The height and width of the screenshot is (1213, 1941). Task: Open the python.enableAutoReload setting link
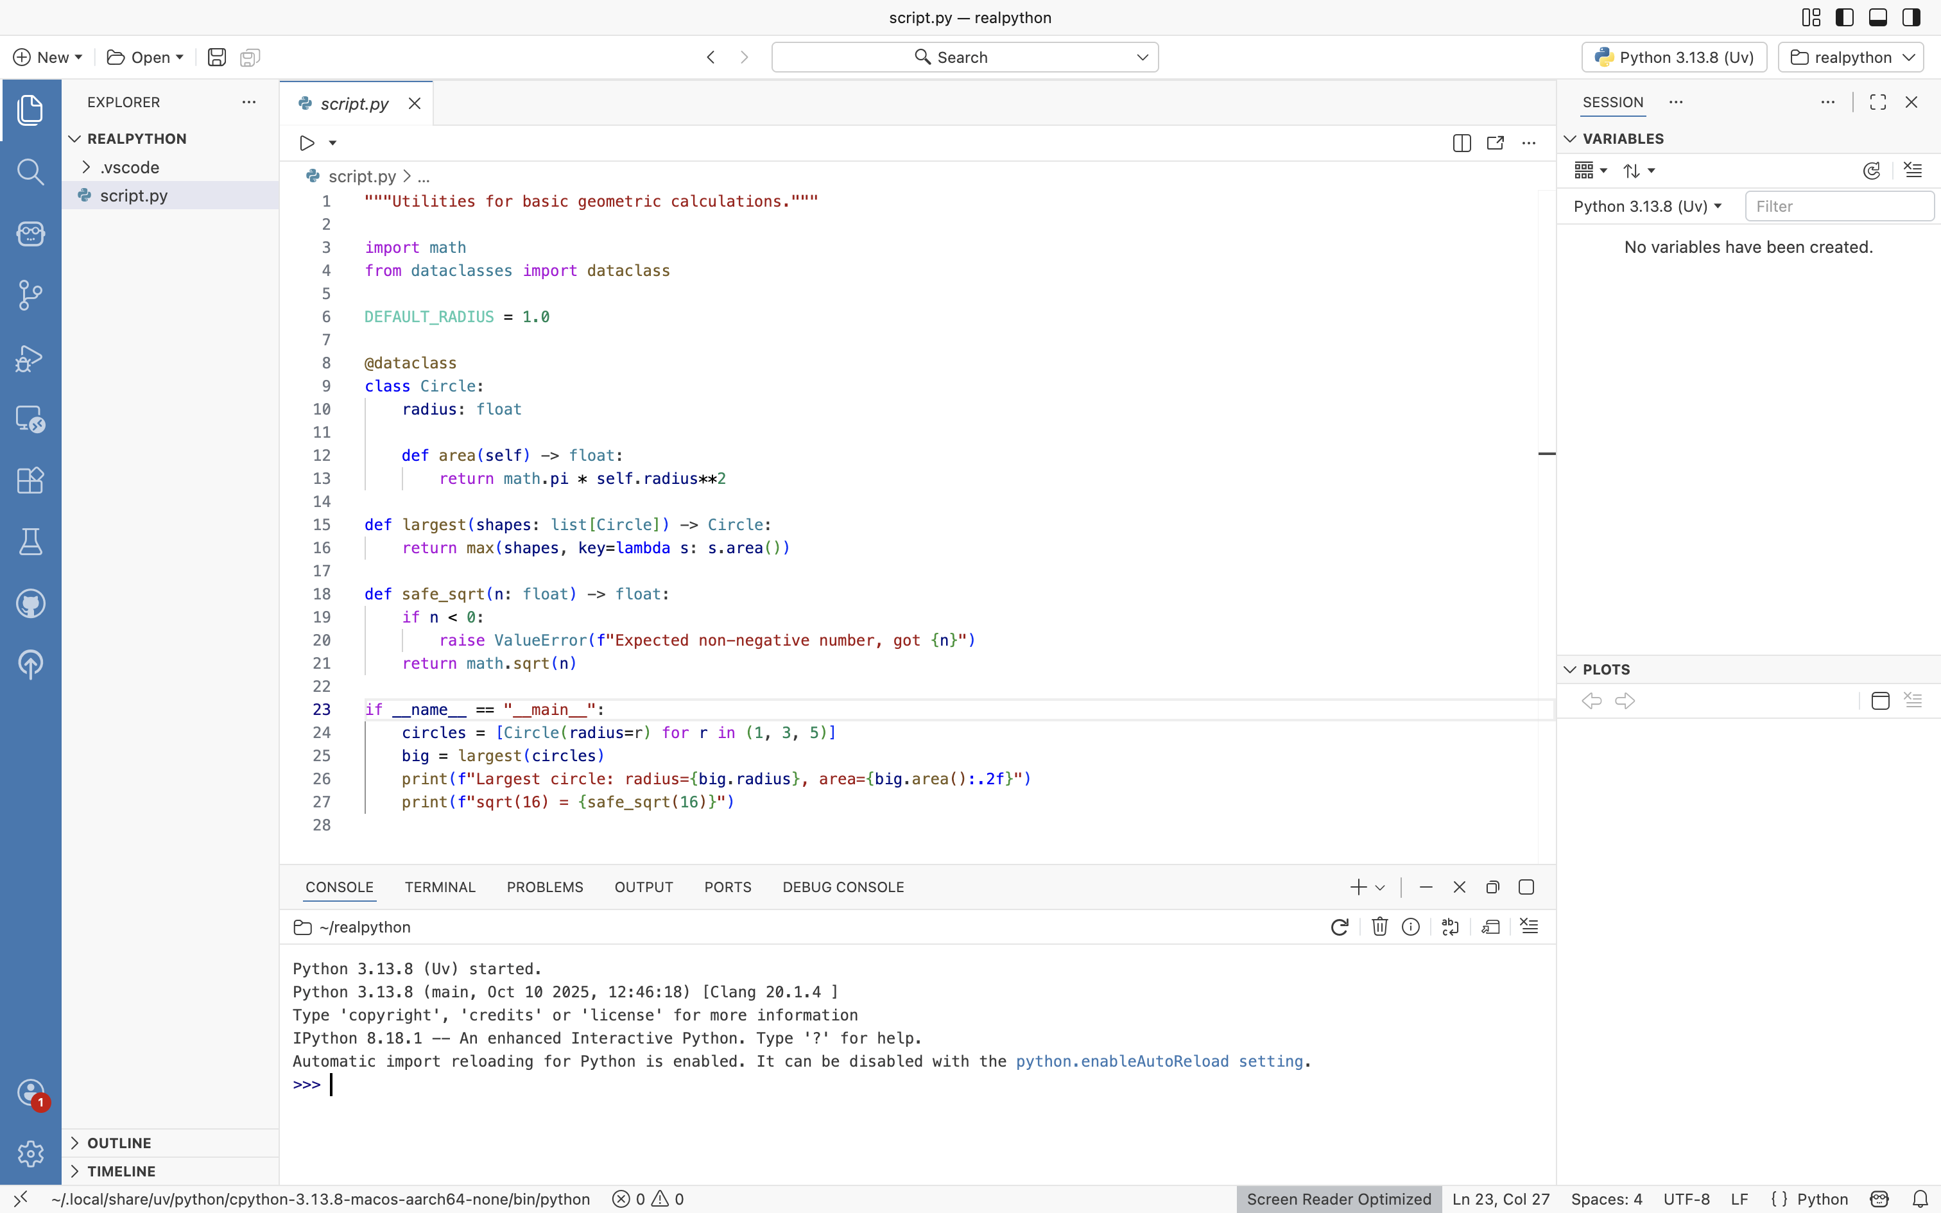click(1160, 1062)
